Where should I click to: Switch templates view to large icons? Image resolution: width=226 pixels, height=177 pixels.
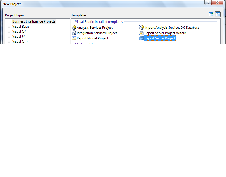pos(211,14)
